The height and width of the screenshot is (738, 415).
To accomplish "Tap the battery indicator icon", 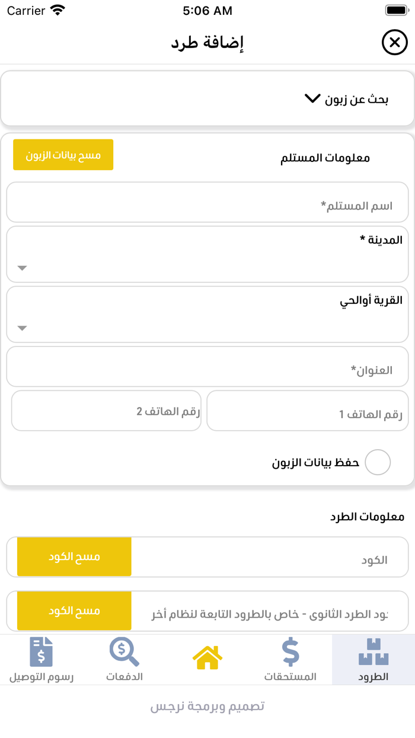I will click(x=394, y=10).
